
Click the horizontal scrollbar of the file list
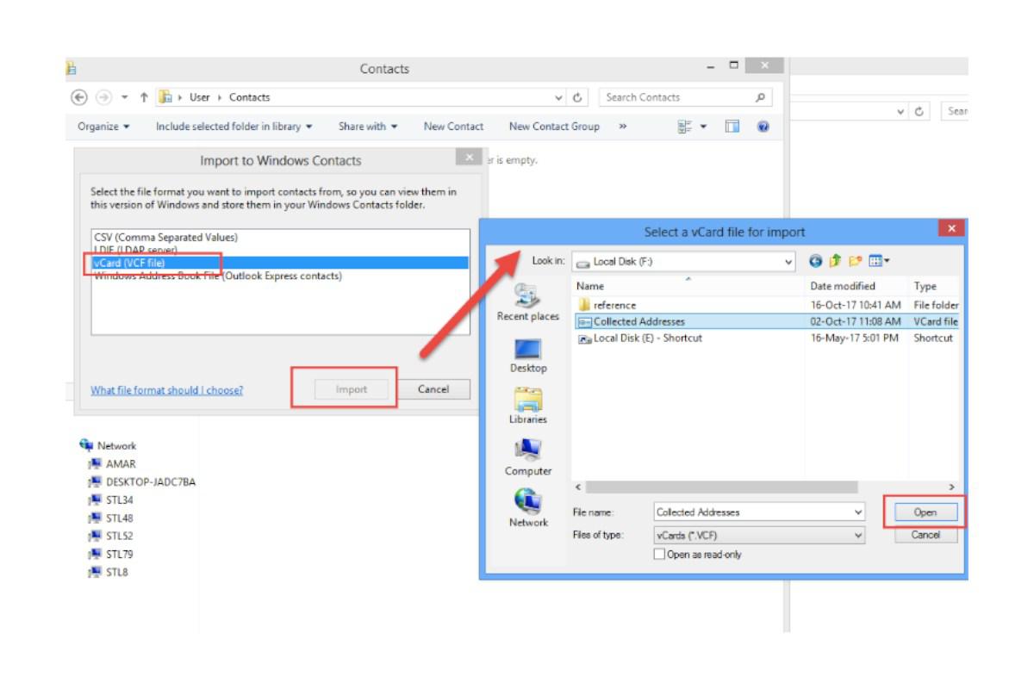(x=763, y=487)
